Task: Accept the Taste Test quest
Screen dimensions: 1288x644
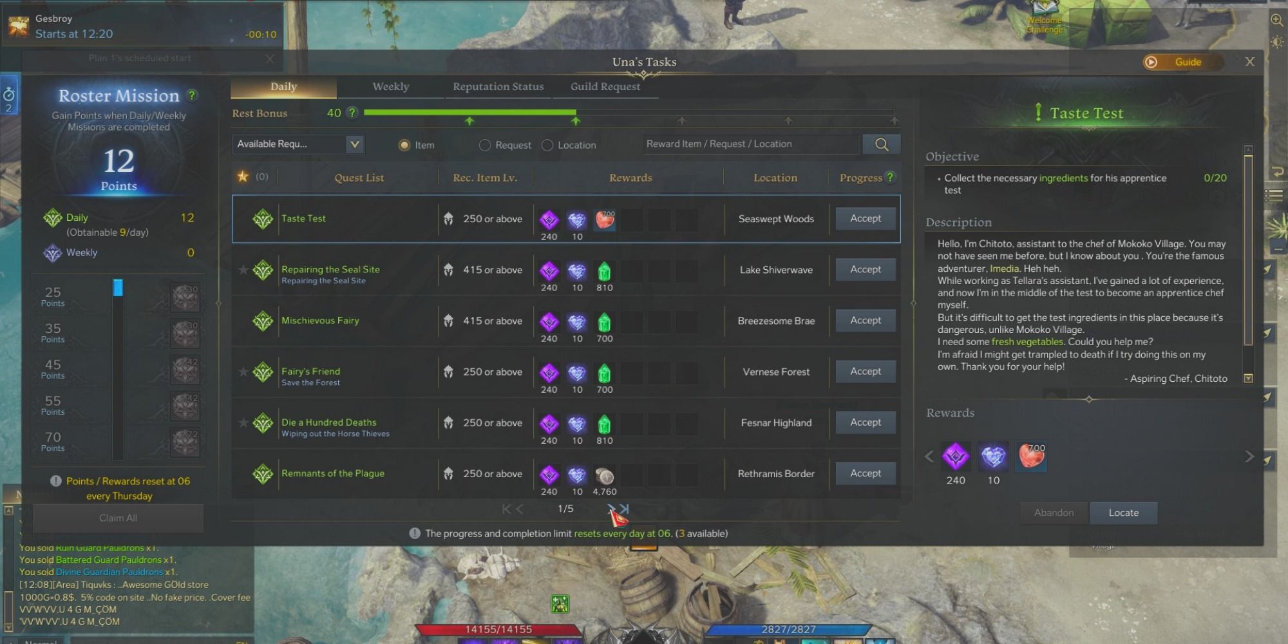Action: click(x=866, y=218)
